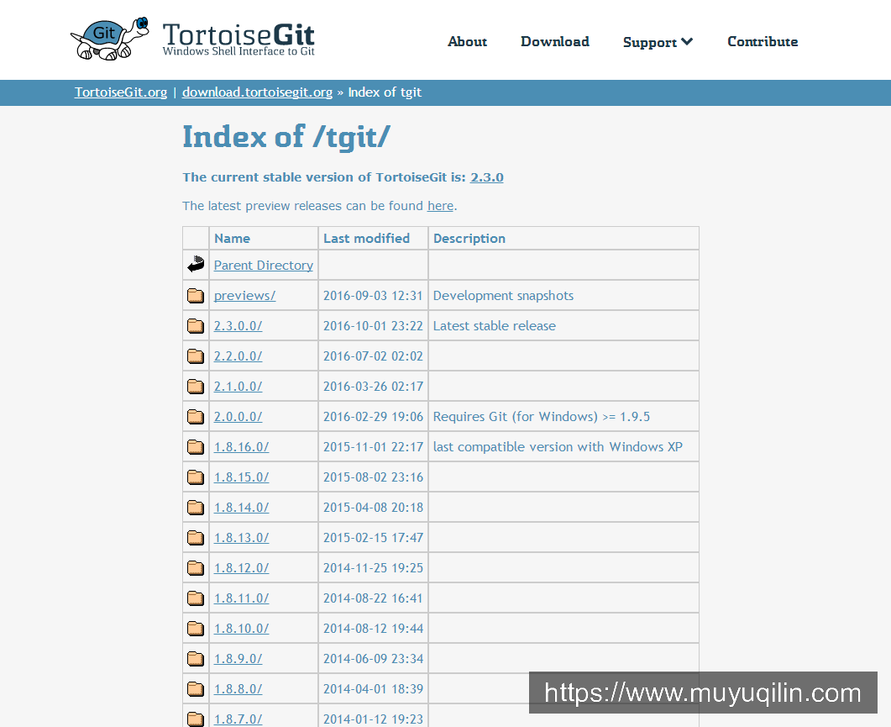Click the TortoiseGit turtle logo
The image size is (891, 727).
(x=109, y=39)
